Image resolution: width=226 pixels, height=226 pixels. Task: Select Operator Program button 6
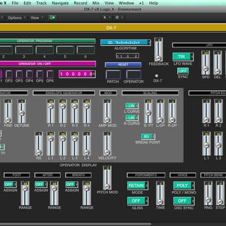[86, 50]
